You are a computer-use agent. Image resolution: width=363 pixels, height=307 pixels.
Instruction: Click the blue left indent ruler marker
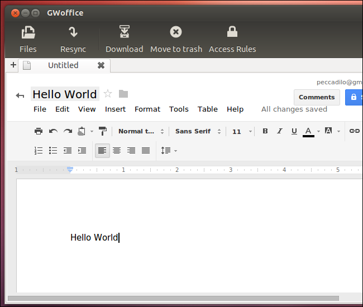tap(70, 170)
